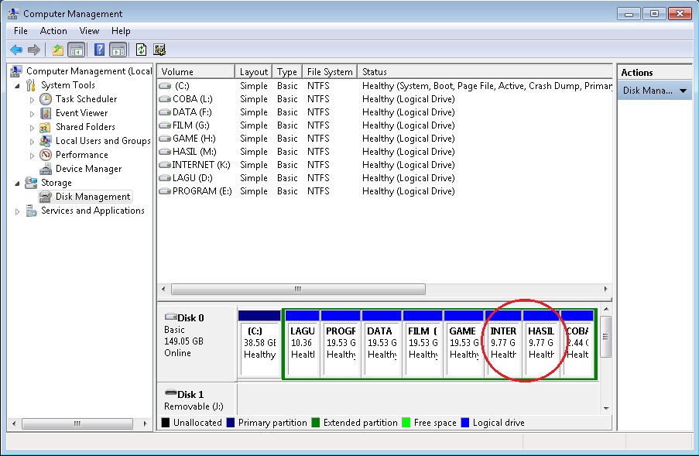The width and height of the screenshot is (699, 456).
Task: Expand the Task Scheduler tree node
Action: tap(32, 100)
